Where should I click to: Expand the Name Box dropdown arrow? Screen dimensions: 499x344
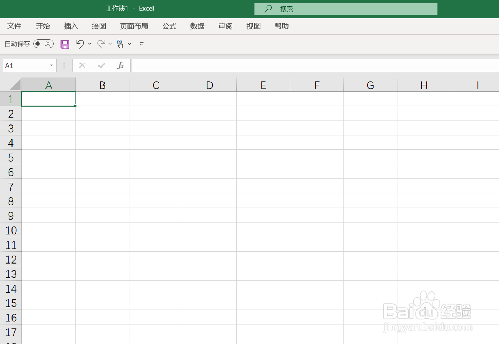51,65
